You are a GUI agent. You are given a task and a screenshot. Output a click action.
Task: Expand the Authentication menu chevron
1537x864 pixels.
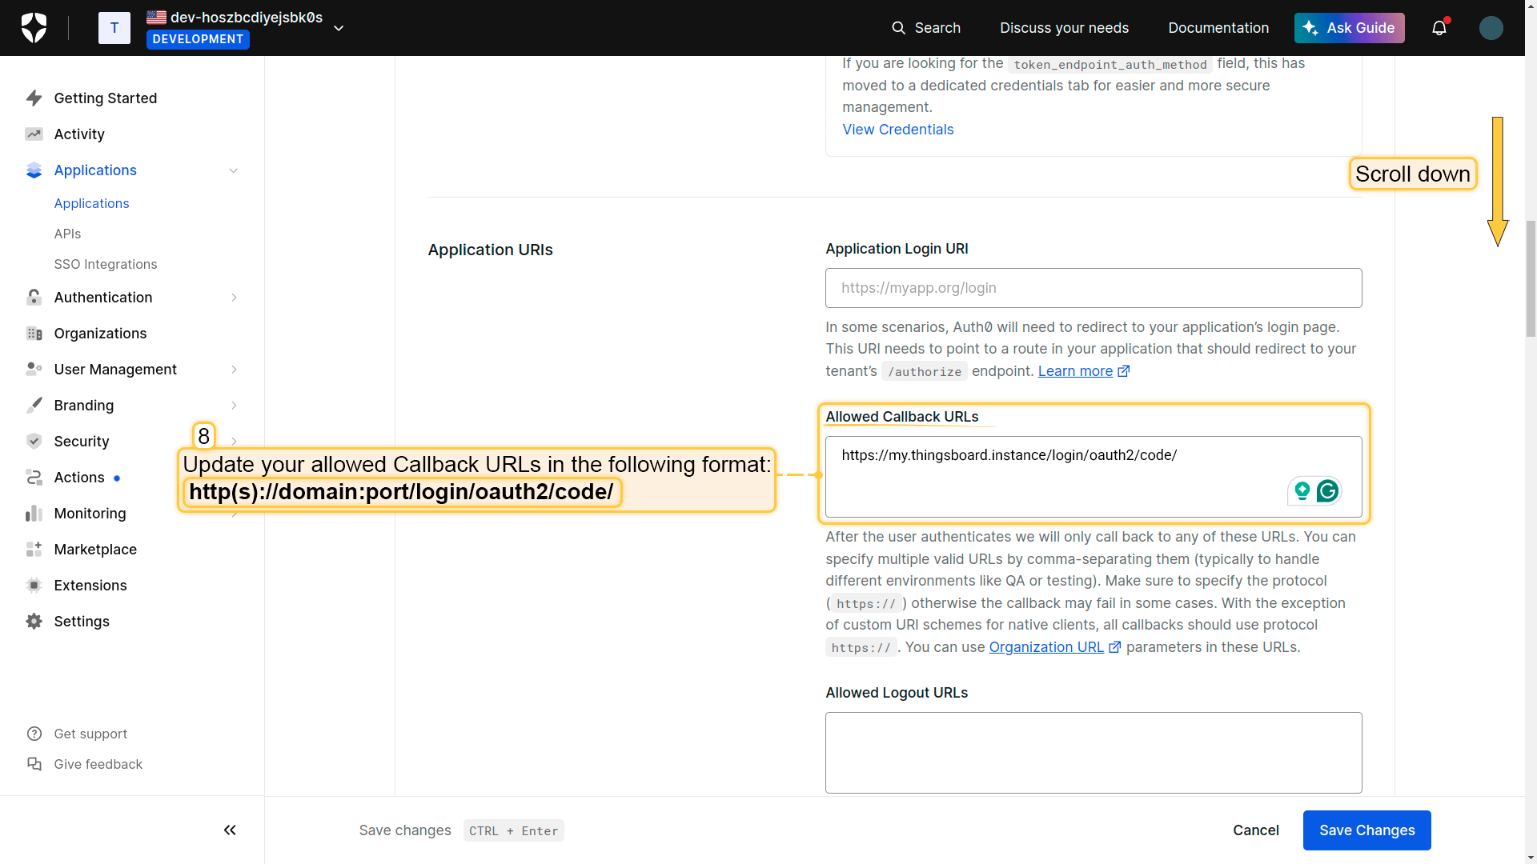(x=234, y=298)
